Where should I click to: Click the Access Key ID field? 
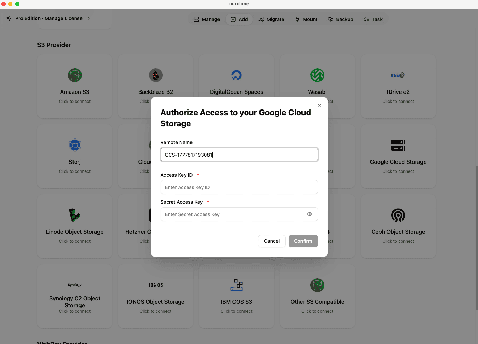coord(239,187)
